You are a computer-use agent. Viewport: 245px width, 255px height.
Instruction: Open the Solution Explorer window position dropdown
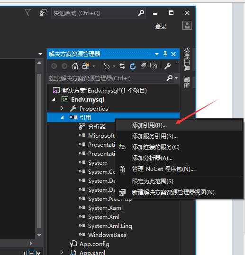click(156, 54)
